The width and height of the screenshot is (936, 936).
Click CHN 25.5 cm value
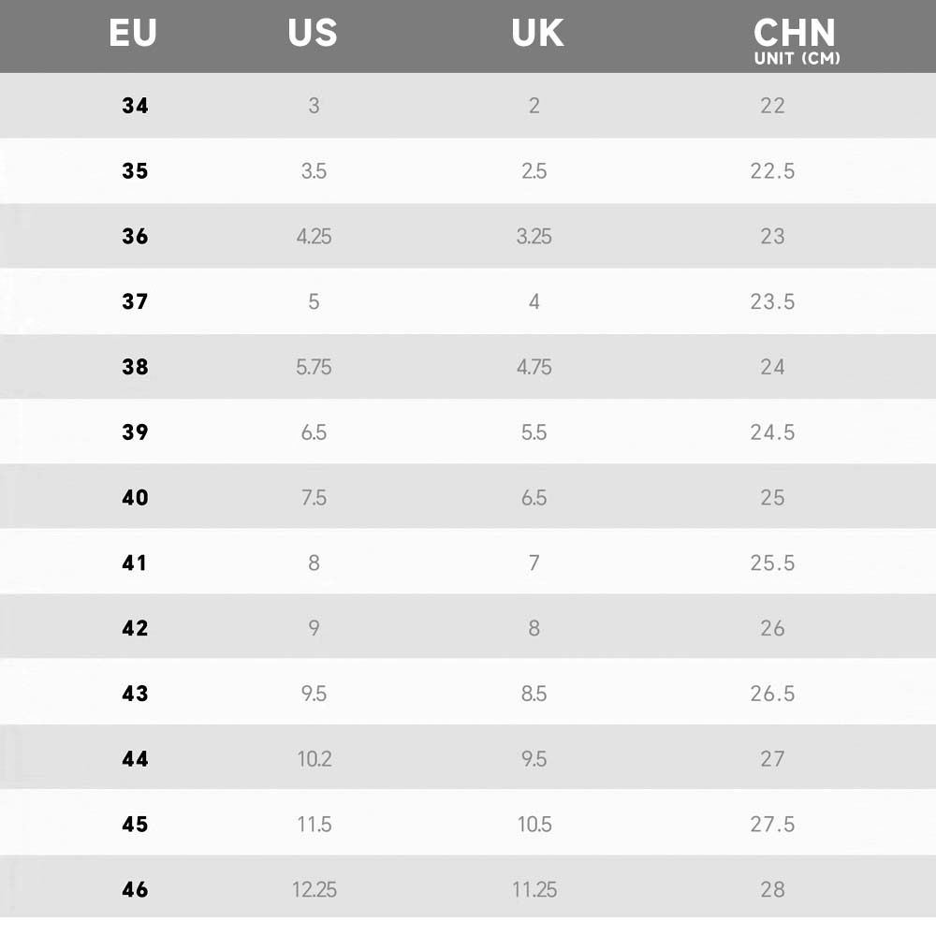pyautogui.click(x=772, y=563)
